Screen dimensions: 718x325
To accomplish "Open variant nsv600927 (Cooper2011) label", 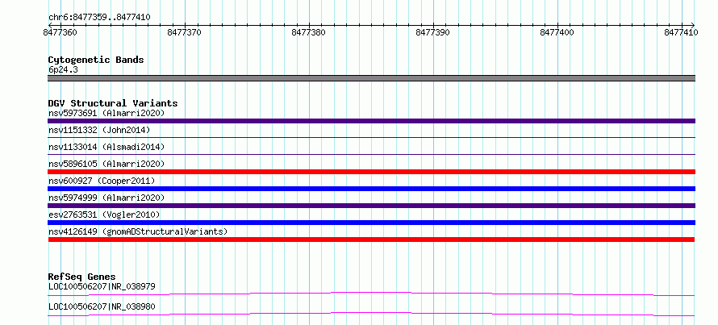I will (x=102, y=181).
